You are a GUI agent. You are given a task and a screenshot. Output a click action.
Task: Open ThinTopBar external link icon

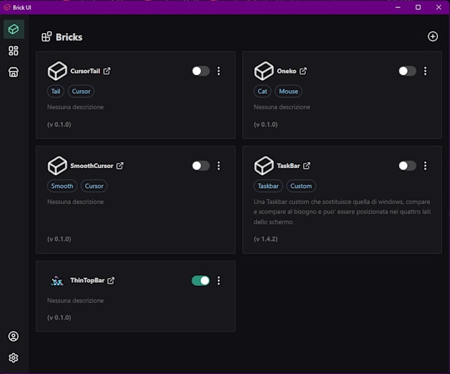click(111, 281)
